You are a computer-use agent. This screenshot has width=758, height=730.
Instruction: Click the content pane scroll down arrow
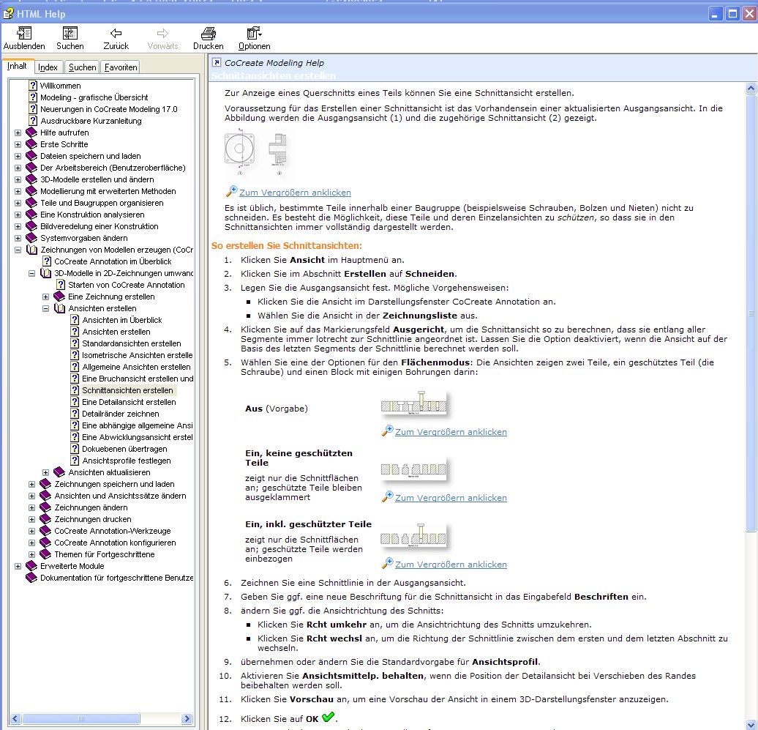pyautogui.click(x=751, y=724)
